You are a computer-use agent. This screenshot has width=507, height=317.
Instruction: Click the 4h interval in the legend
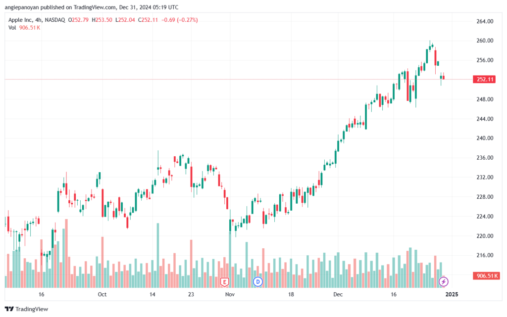[x=39, y=20]
